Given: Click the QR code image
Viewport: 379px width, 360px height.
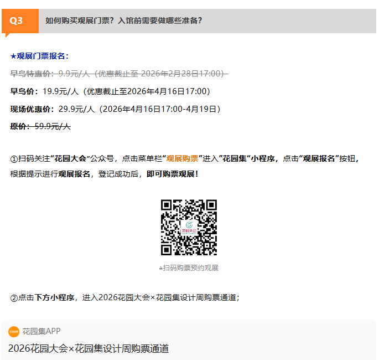Looking at the screenshot, I should click(x=189, y=227).
